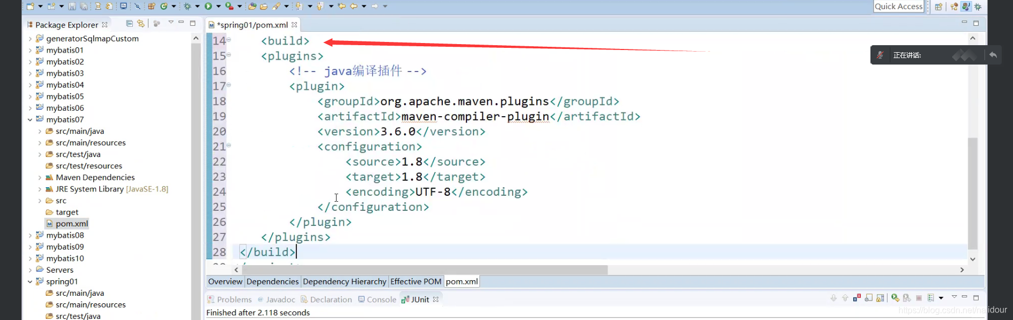Image resolution: width=1013 pixels, height=320 pixels.
Task: Expand the Servers project node
Action: pyautogui.click(x=30, y=270)
